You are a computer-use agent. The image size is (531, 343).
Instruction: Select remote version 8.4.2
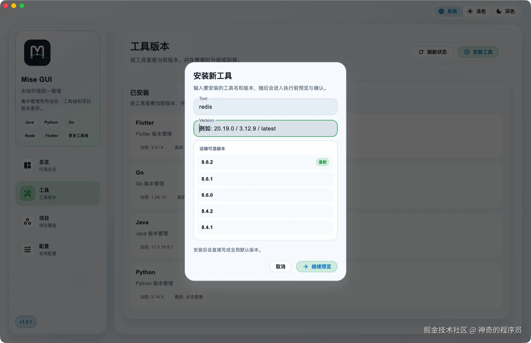(265, 211)
